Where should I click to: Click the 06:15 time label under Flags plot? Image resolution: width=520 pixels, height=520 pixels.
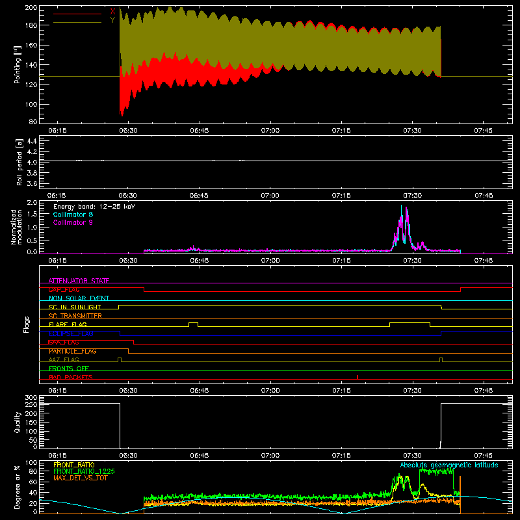(x=57, y=391)
